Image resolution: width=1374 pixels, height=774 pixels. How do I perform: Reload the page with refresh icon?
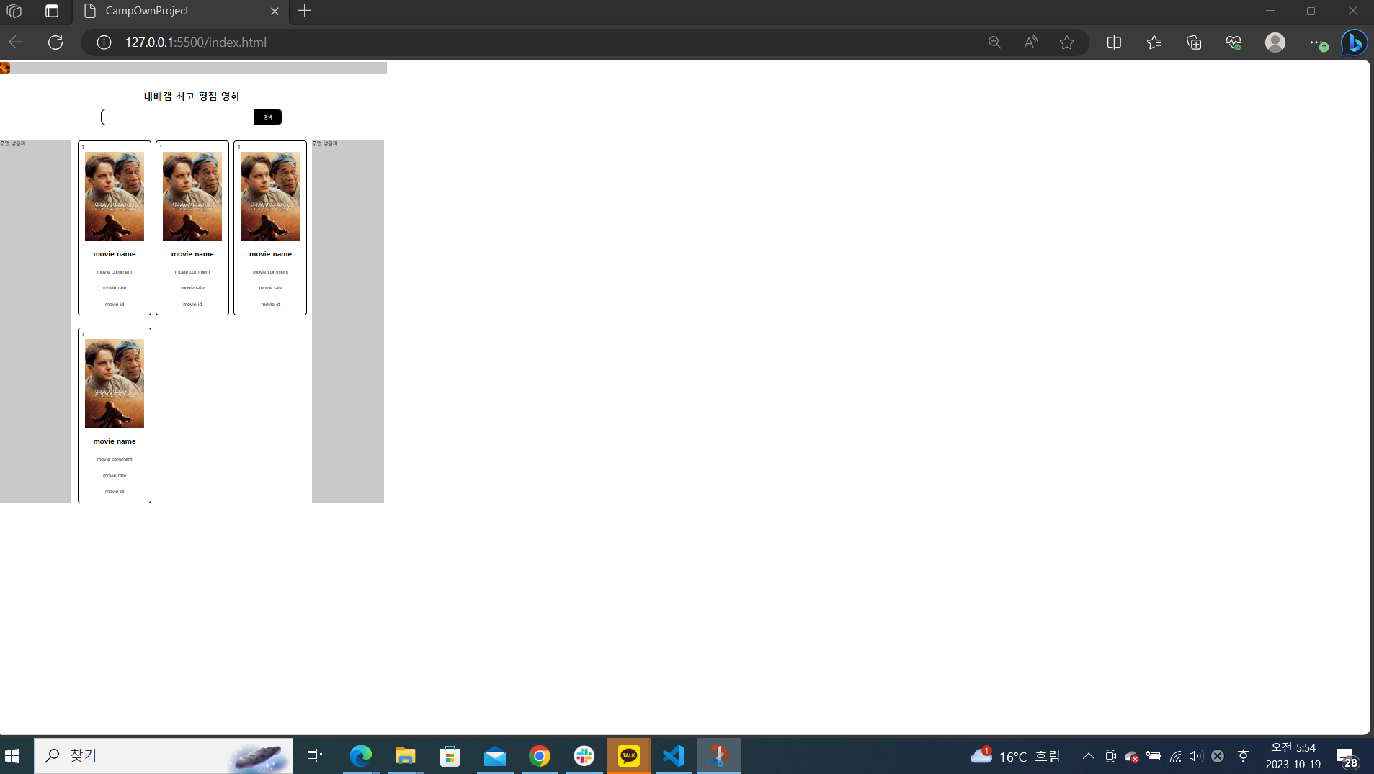55,42
